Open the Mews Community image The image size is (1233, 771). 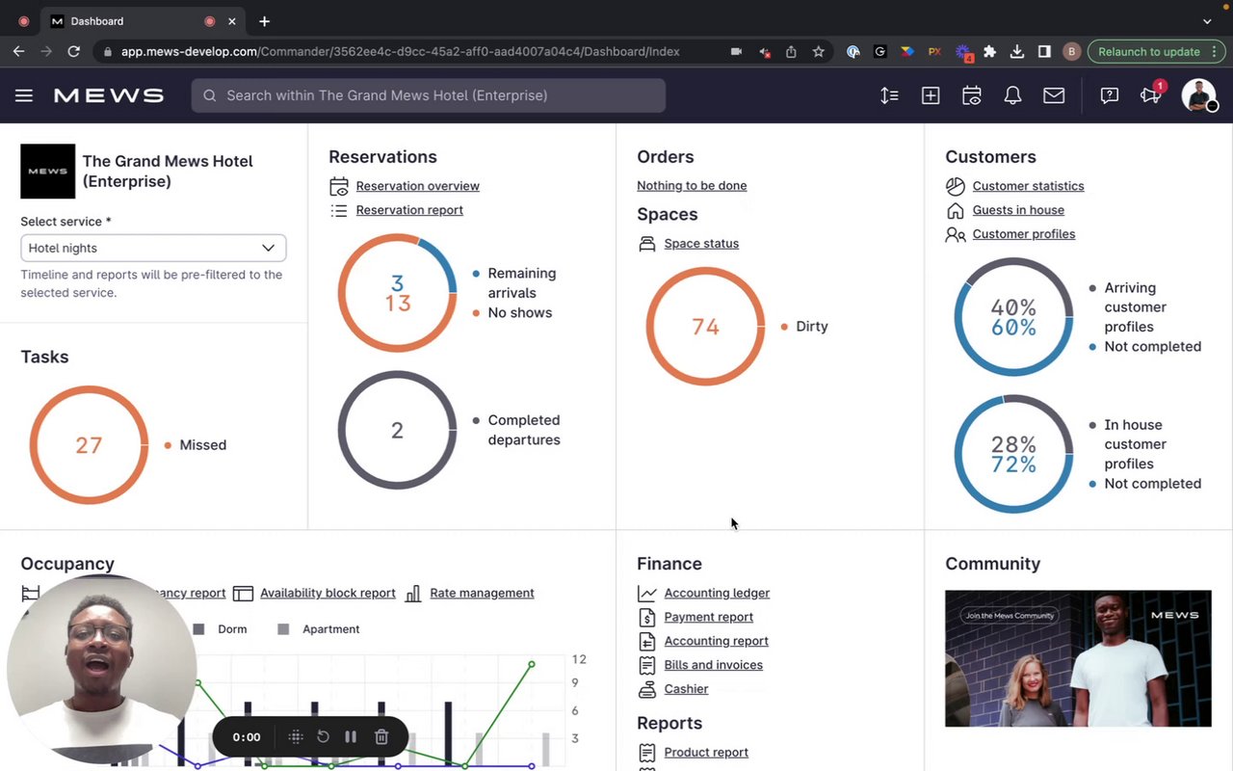(1078, 658)
